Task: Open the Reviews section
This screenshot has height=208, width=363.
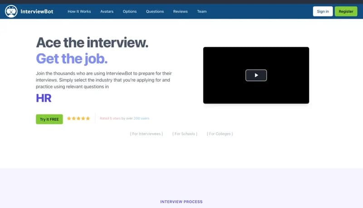Action: pyautogui.click(x=180, y=11)
